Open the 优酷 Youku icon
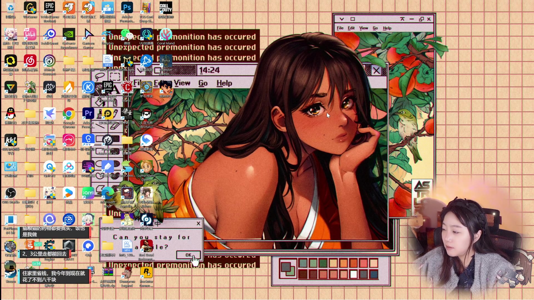This screenshot has height=300, width=534. (69, 196)
